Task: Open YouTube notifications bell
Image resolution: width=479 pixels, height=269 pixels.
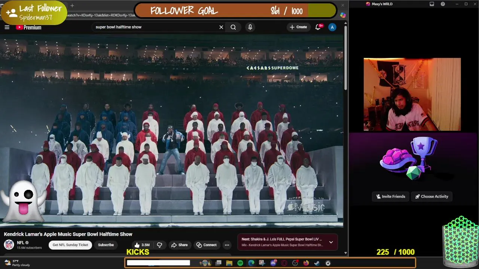Action: [x=318, y=27]
